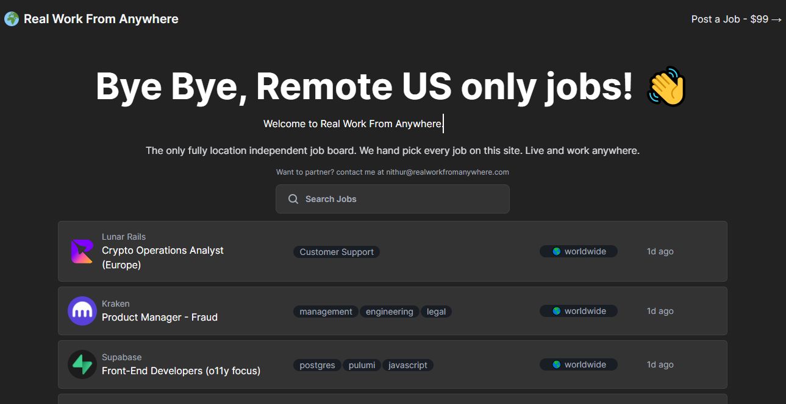Toggle the worldwide badge on Product Manager listing
This screenshot has height=404, width=786.
578,310
